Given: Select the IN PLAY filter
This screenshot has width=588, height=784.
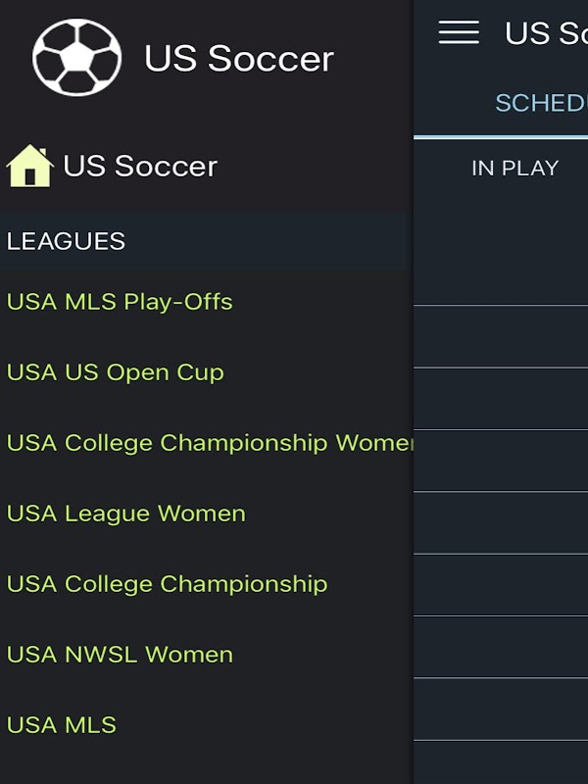Looking at the screenshot, I should coord(514,169).
